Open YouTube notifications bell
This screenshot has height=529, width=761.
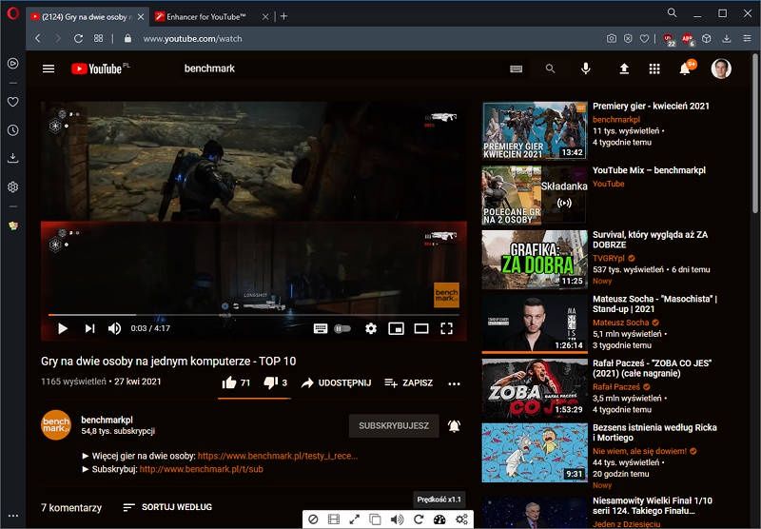pos(685,69)
